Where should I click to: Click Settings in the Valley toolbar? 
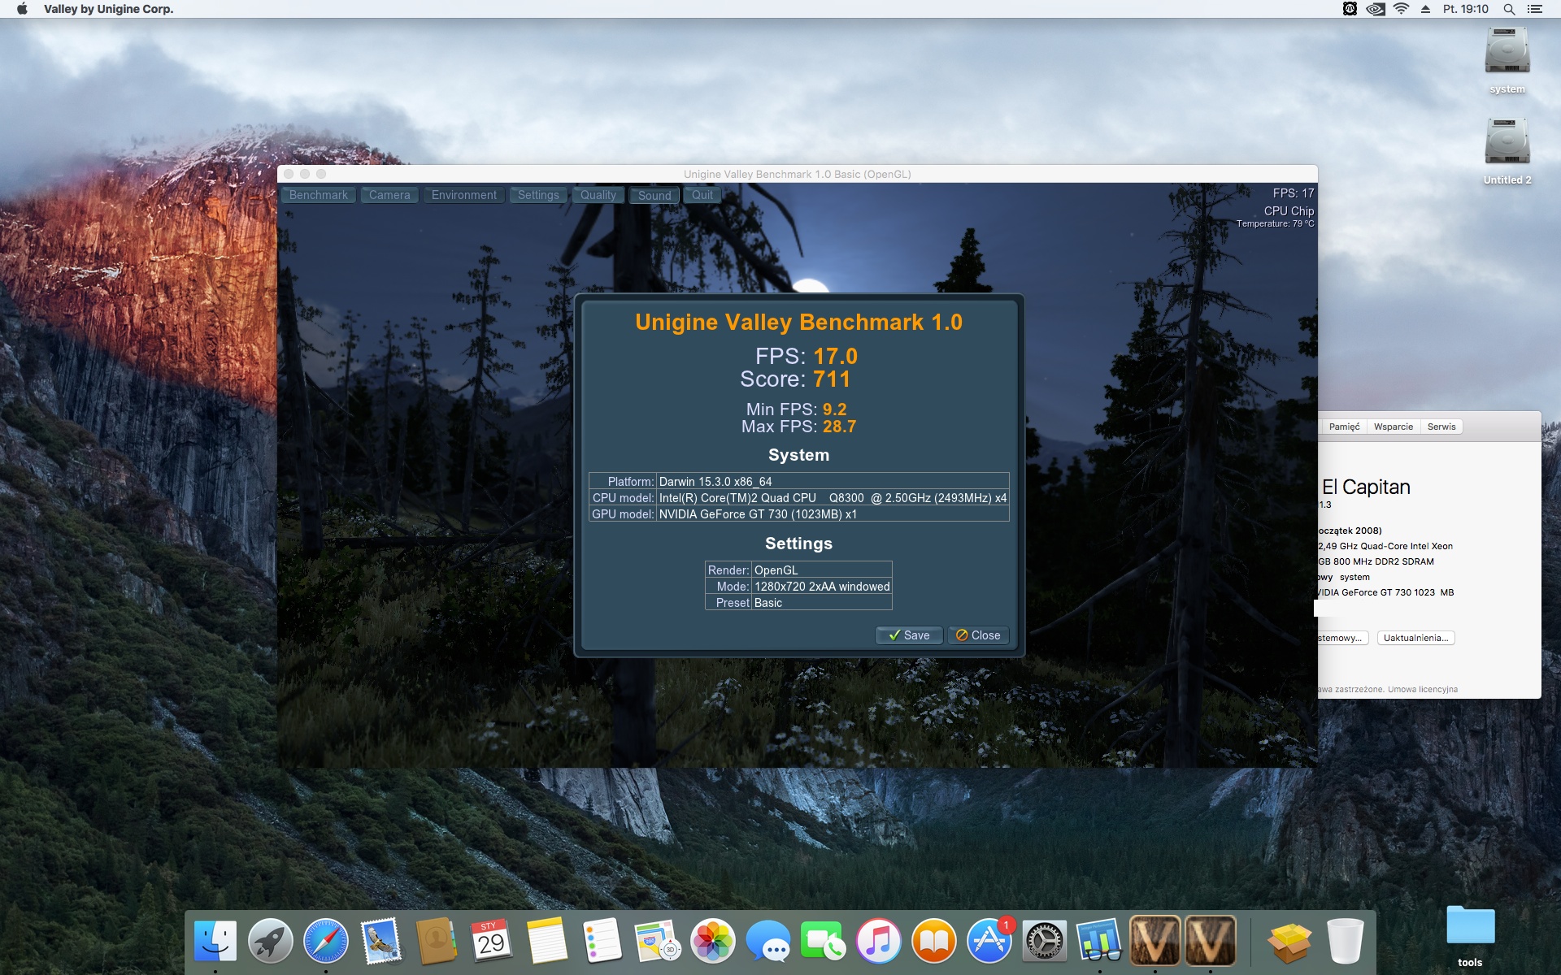(x=537, y=195)
